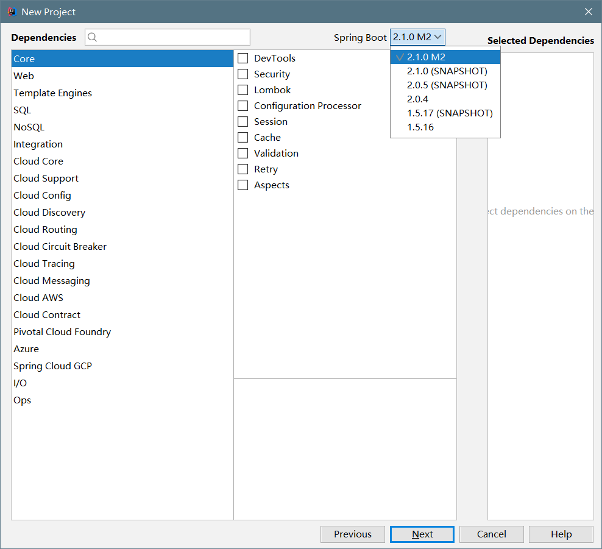602x549 pixels.
Task: Open the Spring Boot version dropdown
Action: (418, 37)
